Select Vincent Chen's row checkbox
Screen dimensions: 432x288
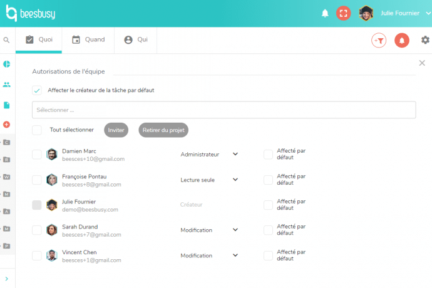[x=37, y=255]
